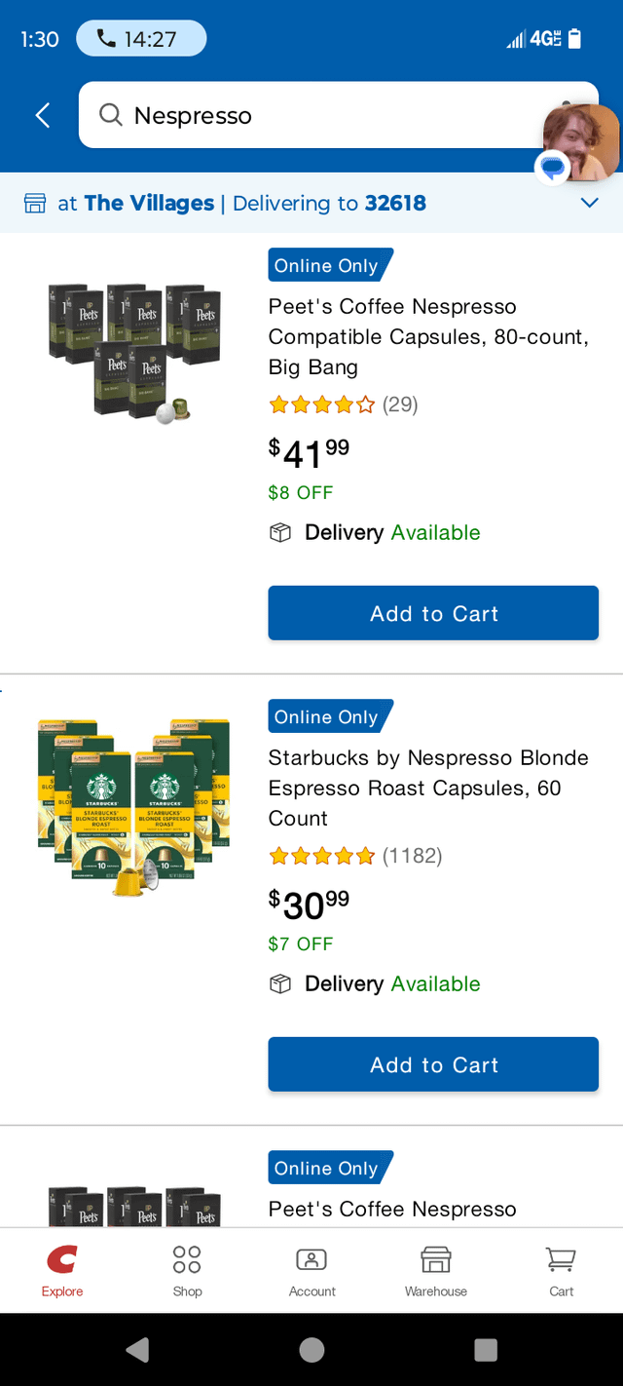
Task: Click the Nespresso search field
Action: point(321,115)
